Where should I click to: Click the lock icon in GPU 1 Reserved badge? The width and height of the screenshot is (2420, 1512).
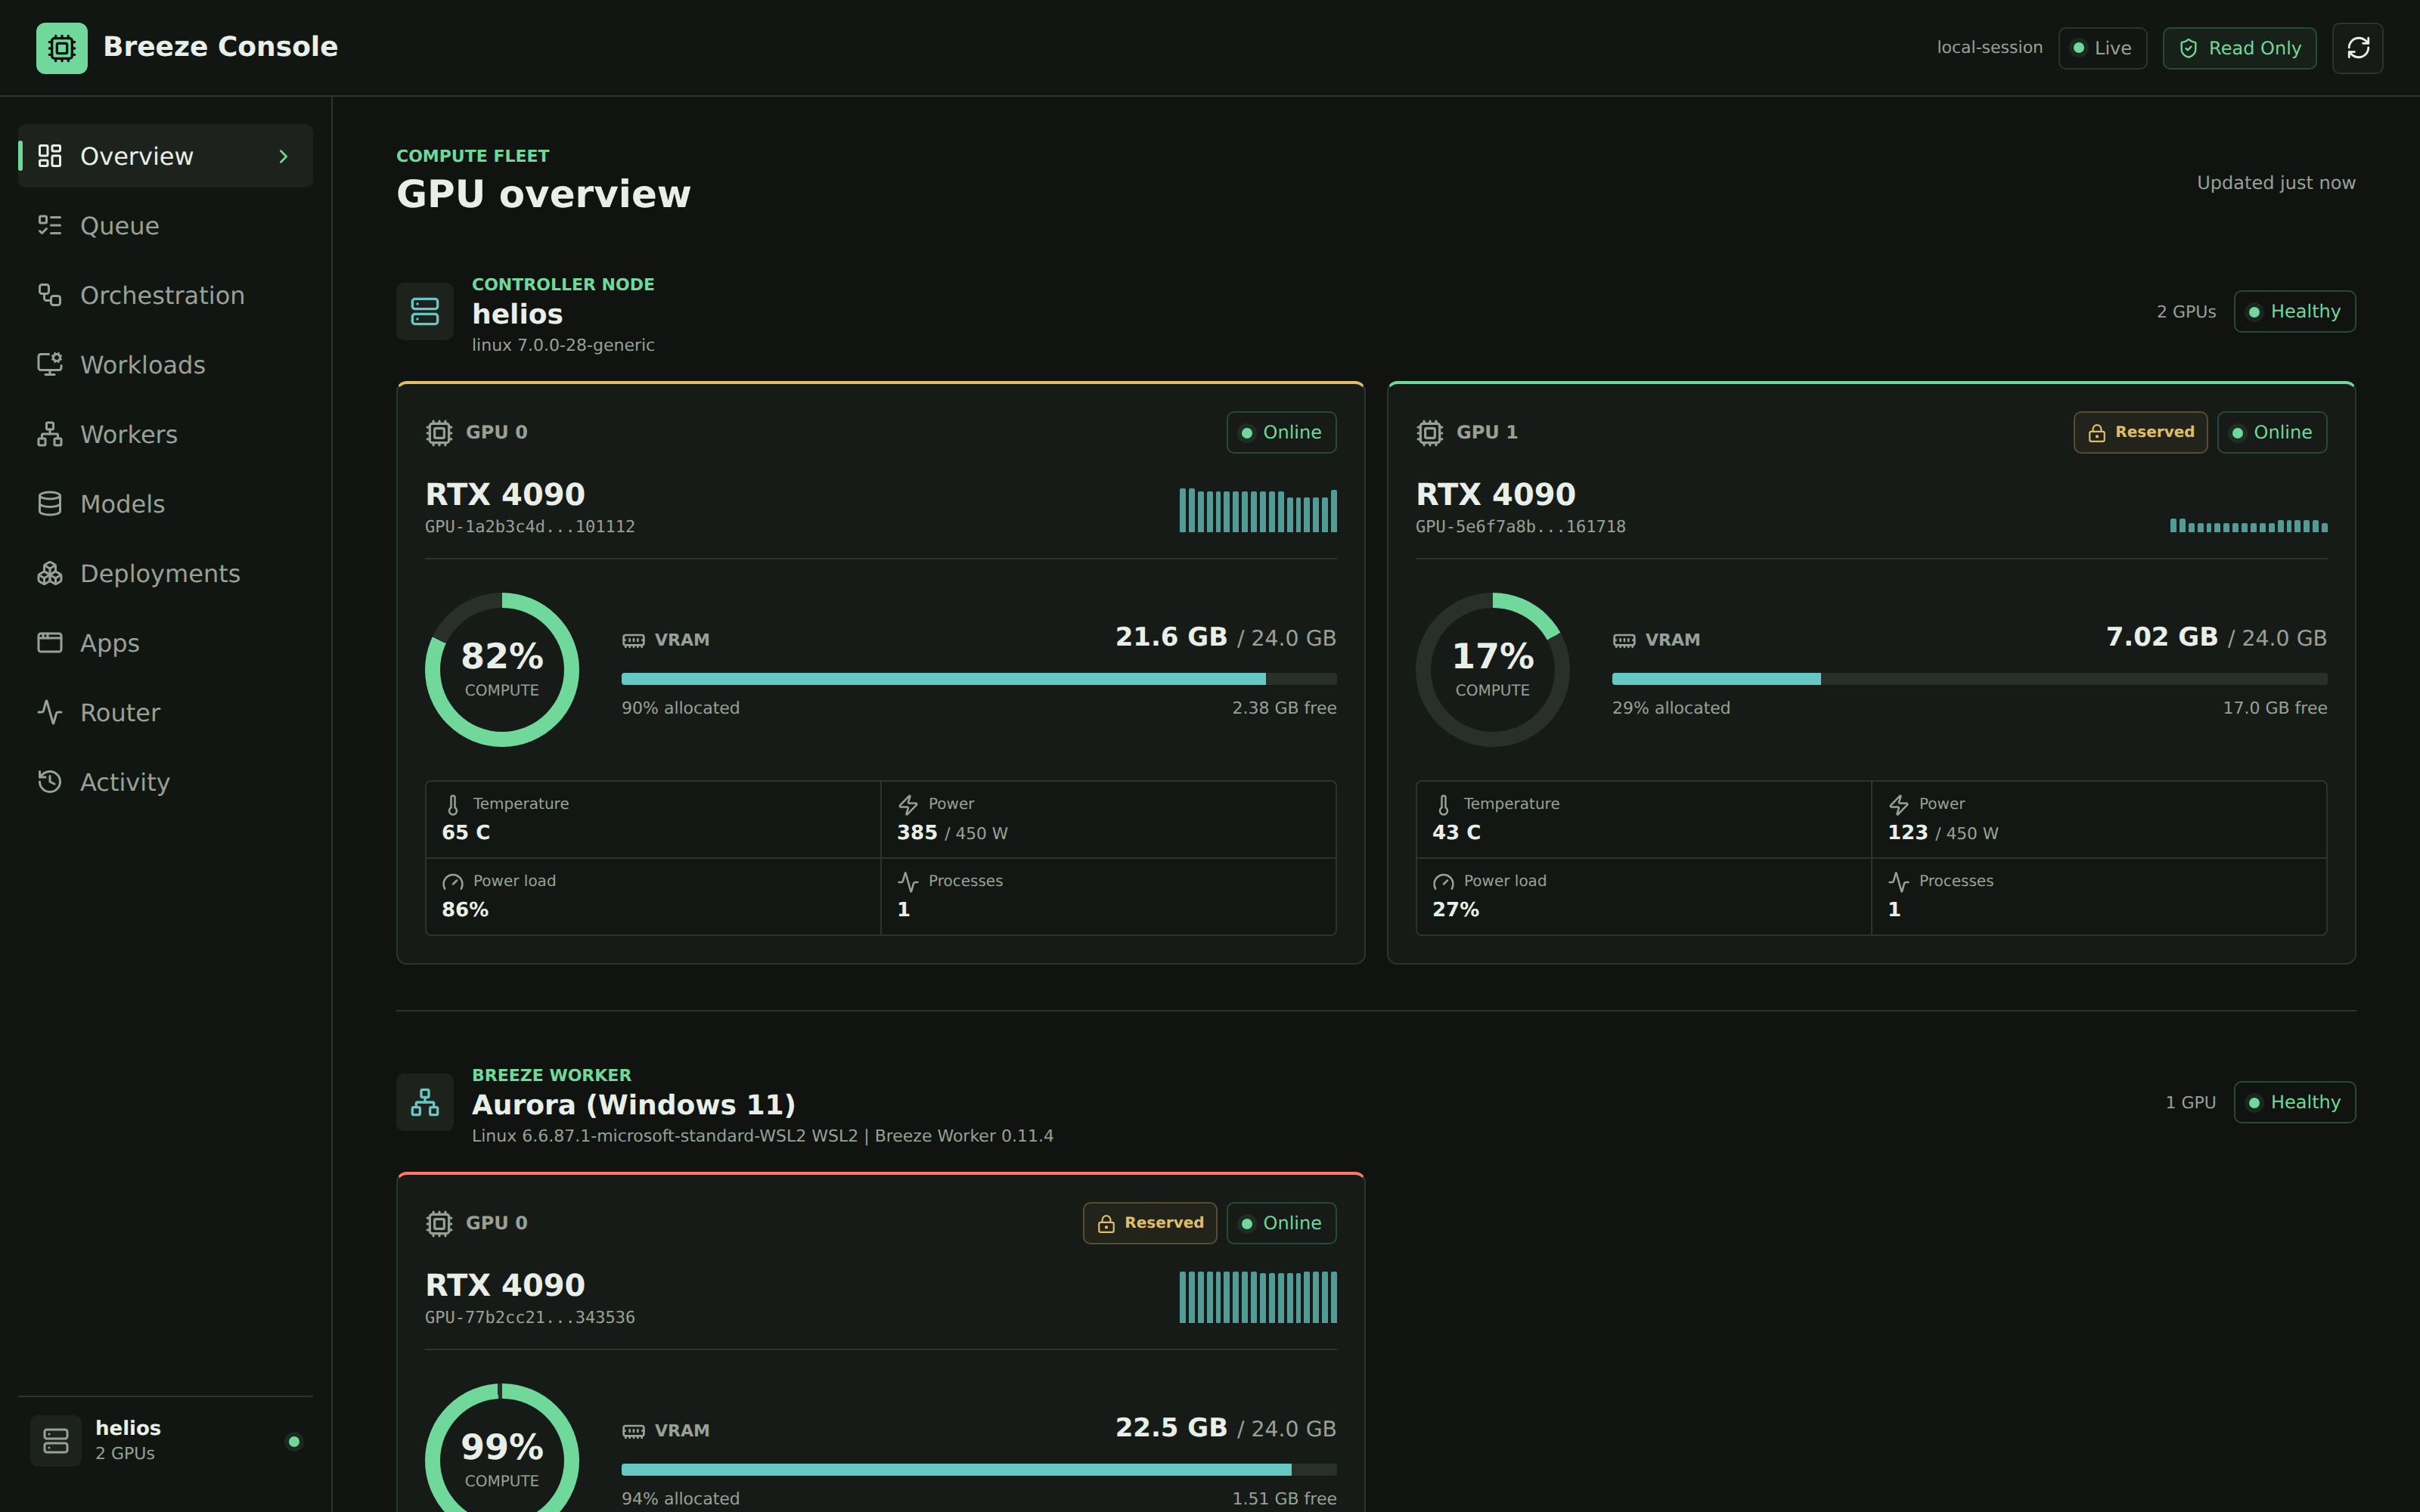(2097, 433)
